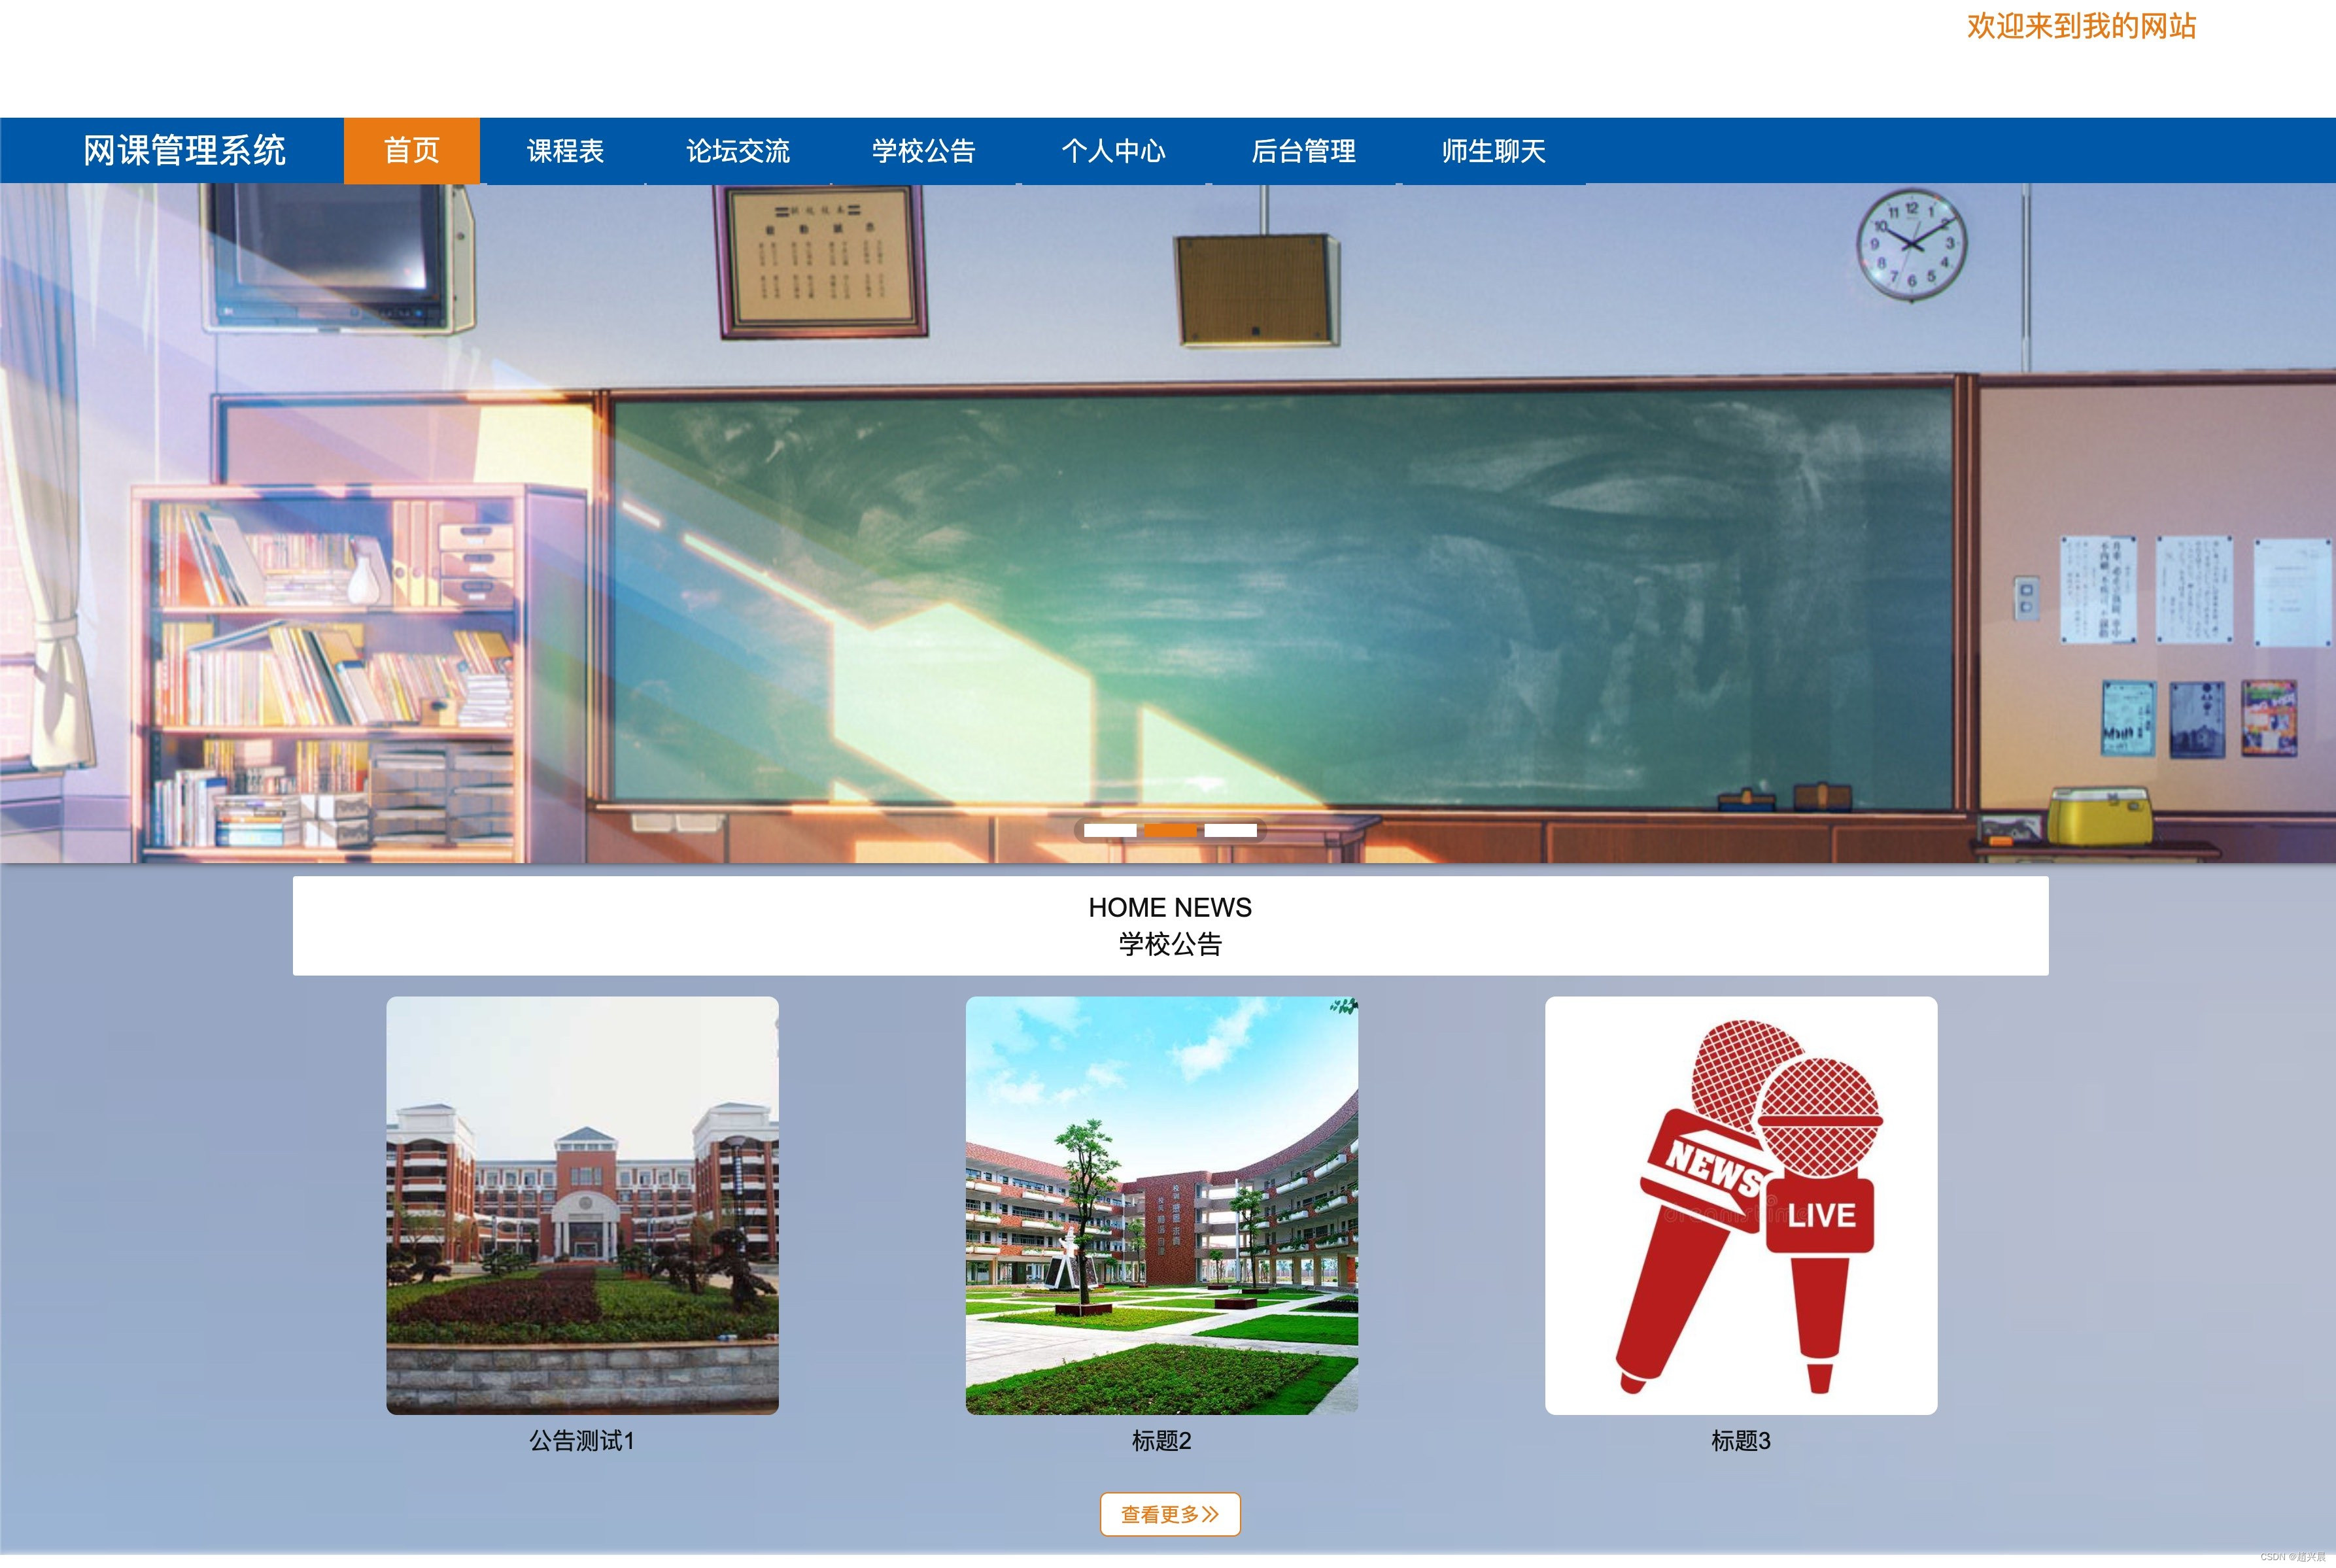The height and width of the screenshot is (1568, 2336).
Task: Click the classroom banner image
Action: point(1168,523)
